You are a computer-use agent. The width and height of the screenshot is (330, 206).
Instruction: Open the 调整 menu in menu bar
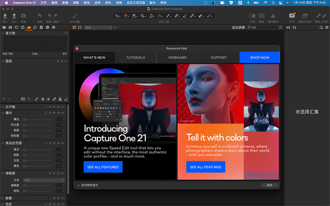pyautogui.click(x=76, y=3)
